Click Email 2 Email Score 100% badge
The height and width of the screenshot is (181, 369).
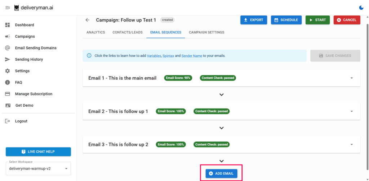[170, 111]
